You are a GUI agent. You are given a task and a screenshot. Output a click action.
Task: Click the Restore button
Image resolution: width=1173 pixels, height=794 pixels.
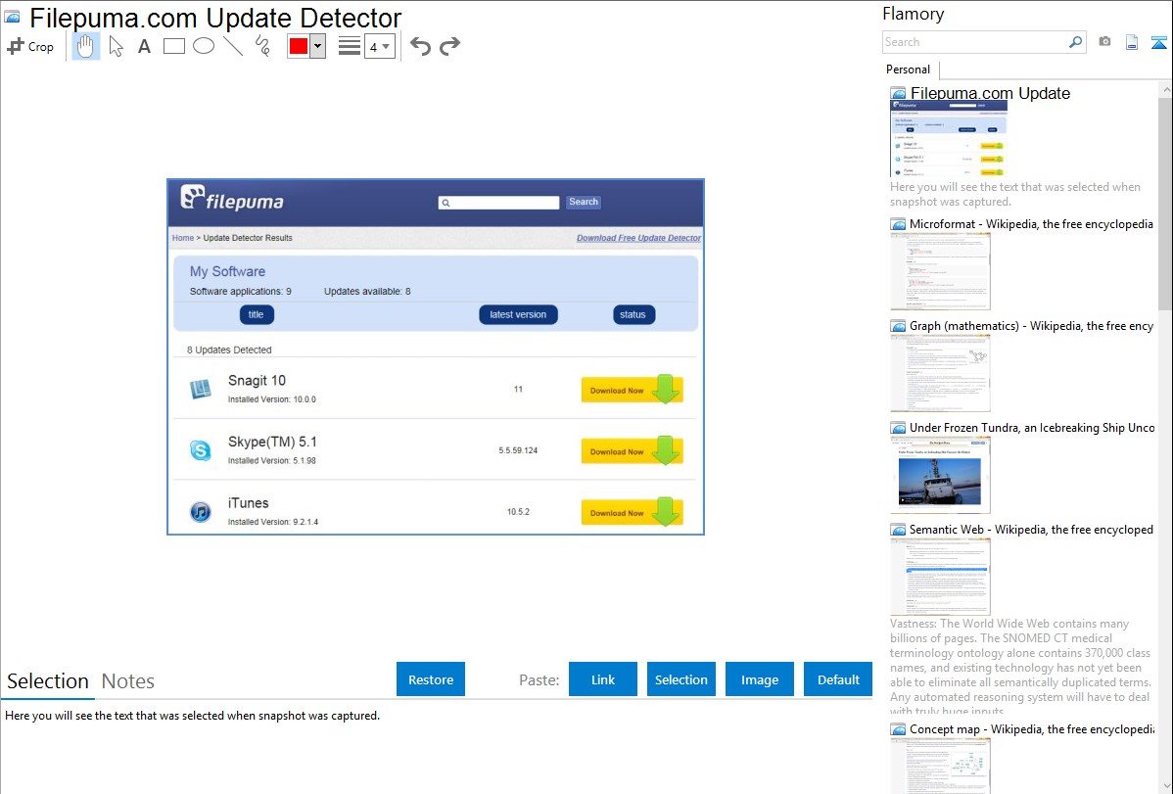pyautogui.click(x=431, y=679)
